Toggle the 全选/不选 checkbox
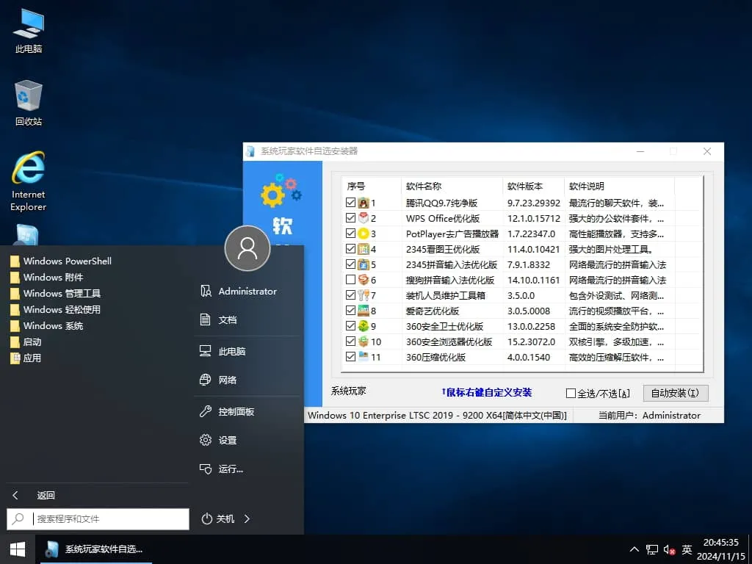The image size is (752, 564). pyautogui.click(x=569, y=394)
